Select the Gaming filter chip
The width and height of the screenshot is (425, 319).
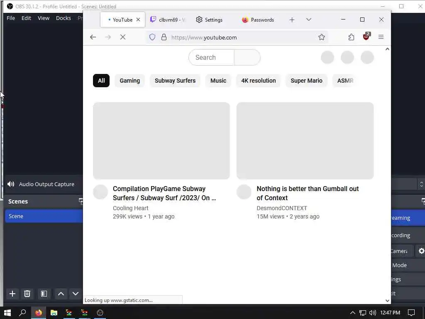(130, 81)
